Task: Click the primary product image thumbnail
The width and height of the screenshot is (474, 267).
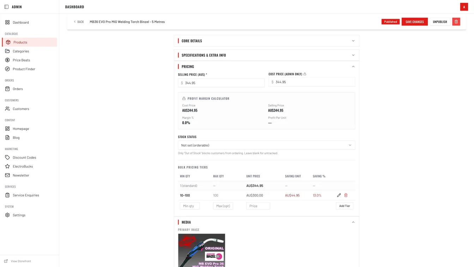Action: point(201,250)
